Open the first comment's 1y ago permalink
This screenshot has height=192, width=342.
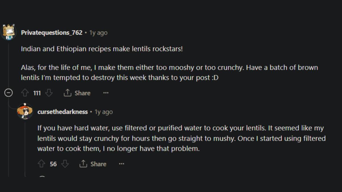pos(98,33)
